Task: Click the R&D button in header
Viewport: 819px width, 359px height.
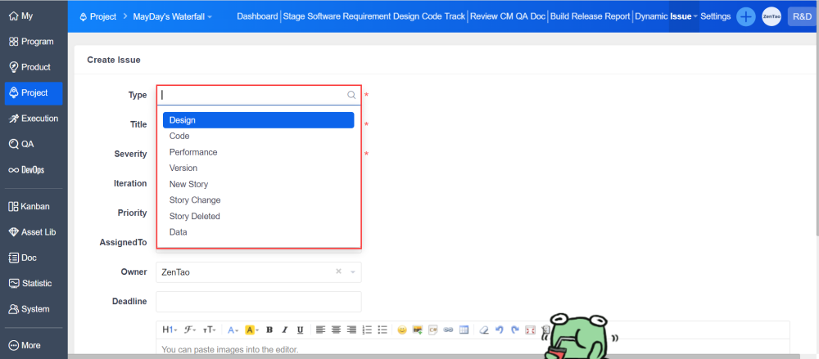Action: [801, 16]
